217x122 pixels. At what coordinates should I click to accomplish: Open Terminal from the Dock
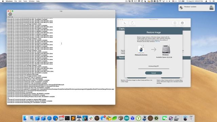[67, 118]
